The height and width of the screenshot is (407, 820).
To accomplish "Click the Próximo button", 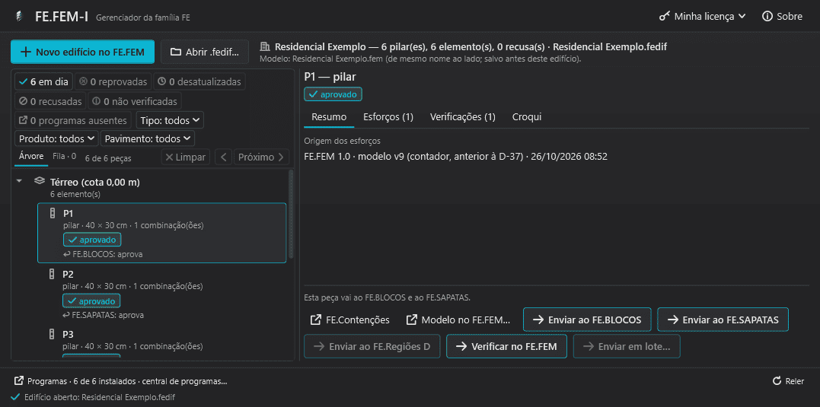I will pos(261,157).
